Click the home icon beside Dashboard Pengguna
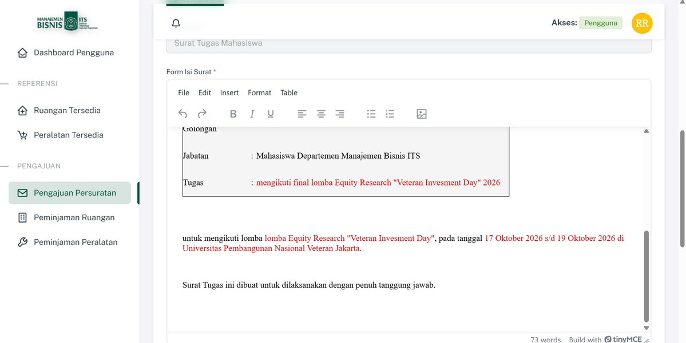Viewport: 686px width, 343px height. click(22, 53)
